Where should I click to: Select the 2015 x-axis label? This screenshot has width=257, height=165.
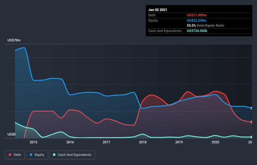[x=33, y=142]
